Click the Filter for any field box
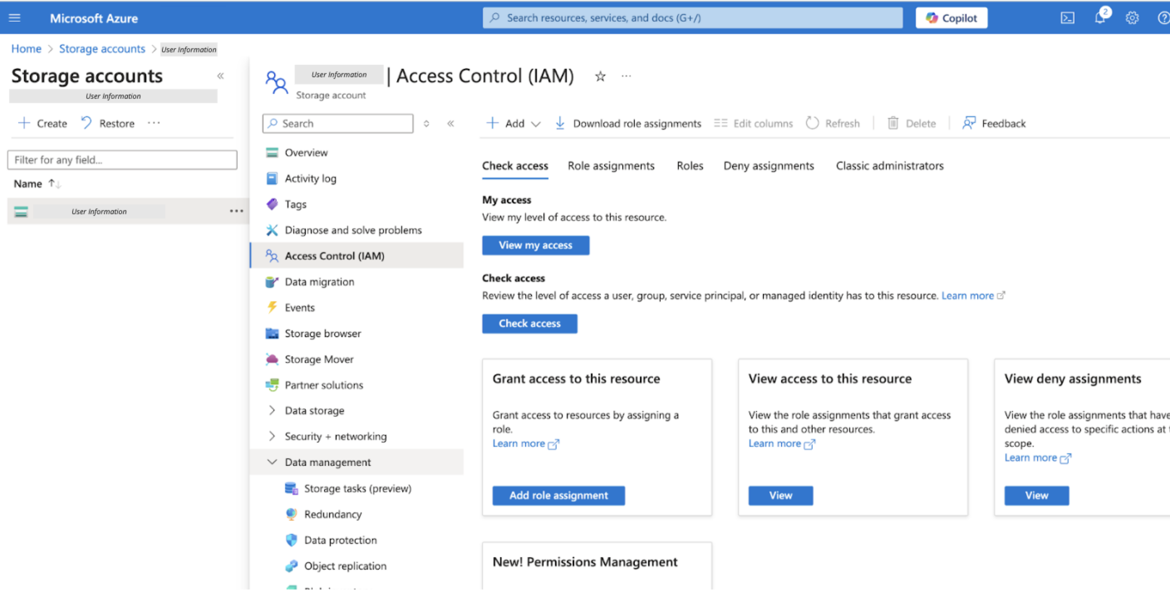Image resolution: width=1170 pixels, height=592 pixels. pos(122,160)
